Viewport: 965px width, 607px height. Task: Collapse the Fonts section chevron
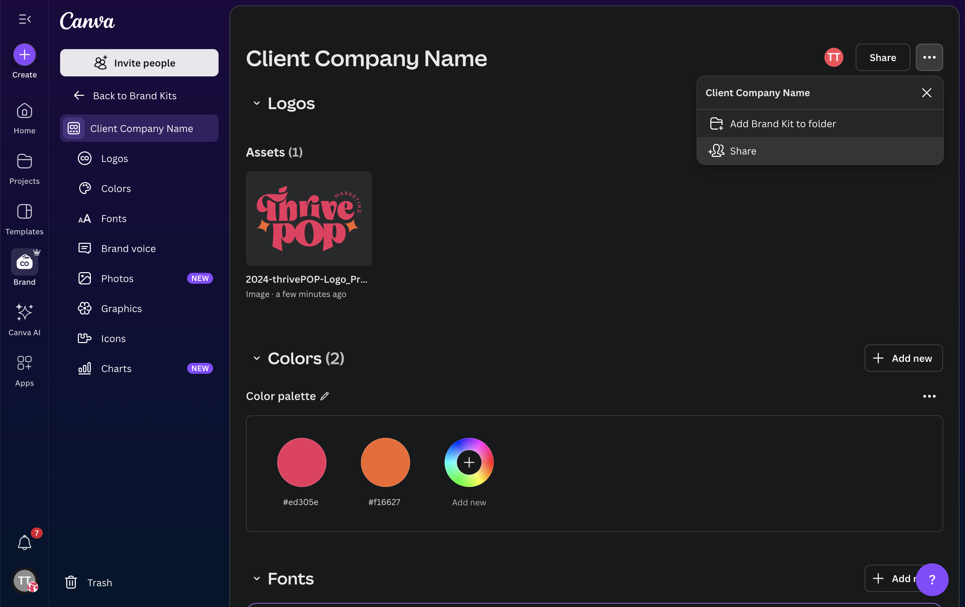click(257, 579)
